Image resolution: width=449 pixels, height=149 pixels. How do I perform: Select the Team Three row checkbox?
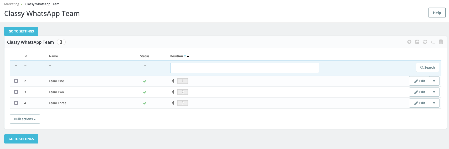tap(16, 103)
